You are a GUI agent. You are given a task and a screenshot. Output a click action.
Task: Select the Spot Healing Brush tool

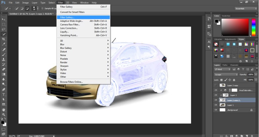tap(4, 50)
